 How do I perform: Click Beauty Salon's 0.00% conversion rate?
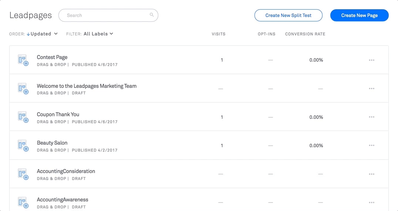coord(316,146)
